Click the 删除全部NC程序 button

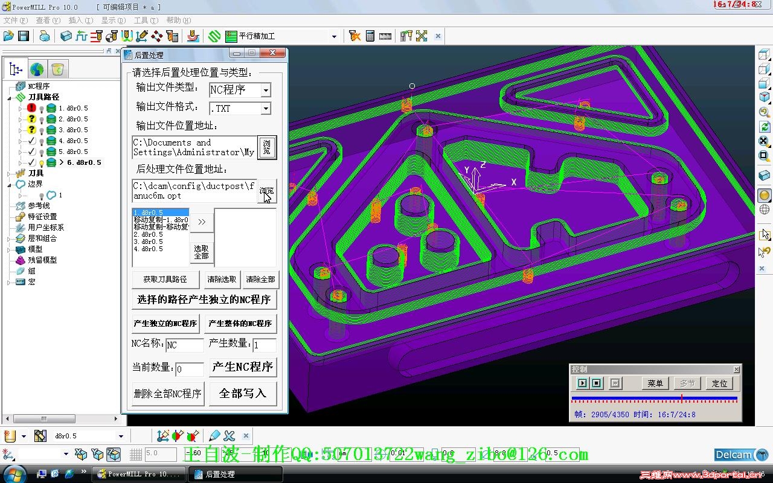pyautogui.click(x=168, y=394)
